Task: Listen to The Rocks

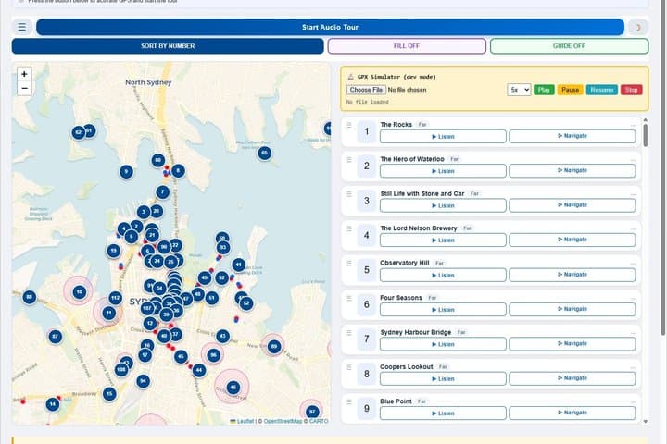Action: 443,136
